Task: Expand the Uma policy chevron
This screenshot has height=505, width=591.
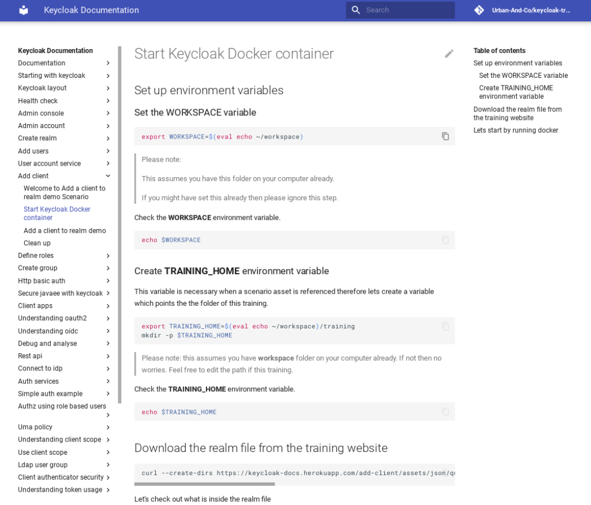Action: pos(108,427)
